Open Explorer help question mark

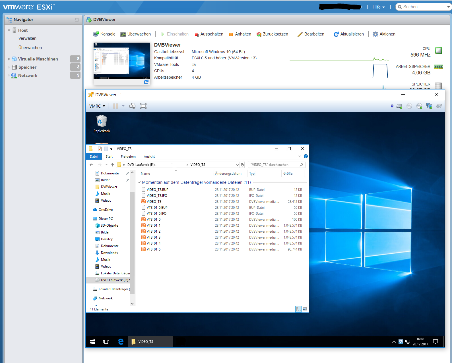[306, 156]
